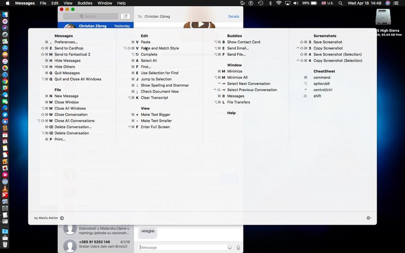This screenshot has height=253, width=405.
Task: Open the File menu
Action: 43,3
